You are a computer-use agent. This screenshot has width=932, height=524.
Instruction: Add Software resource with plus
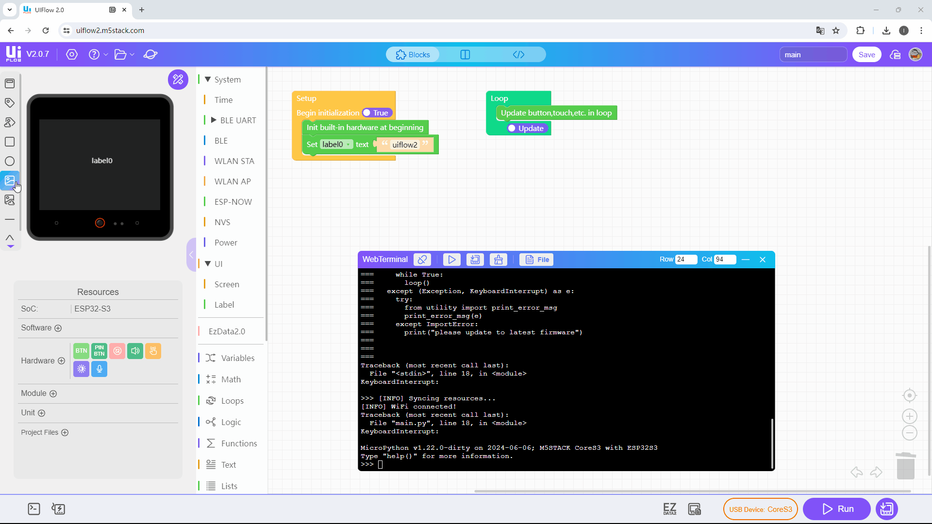(58, 328)
